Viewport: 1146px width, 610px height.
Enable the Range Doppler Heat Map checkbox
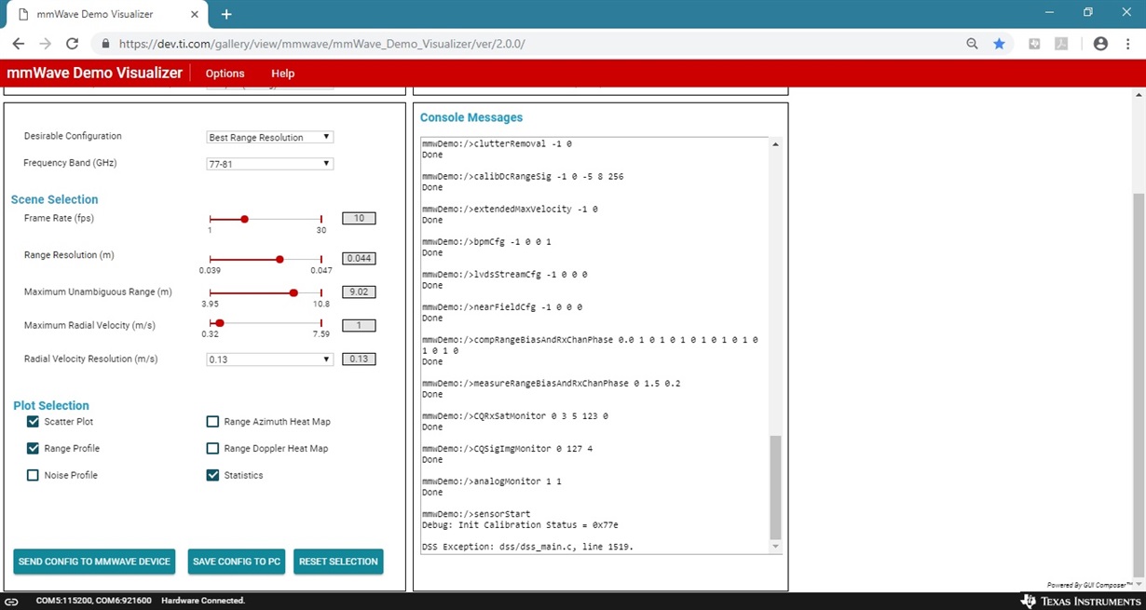click(212, 449)
